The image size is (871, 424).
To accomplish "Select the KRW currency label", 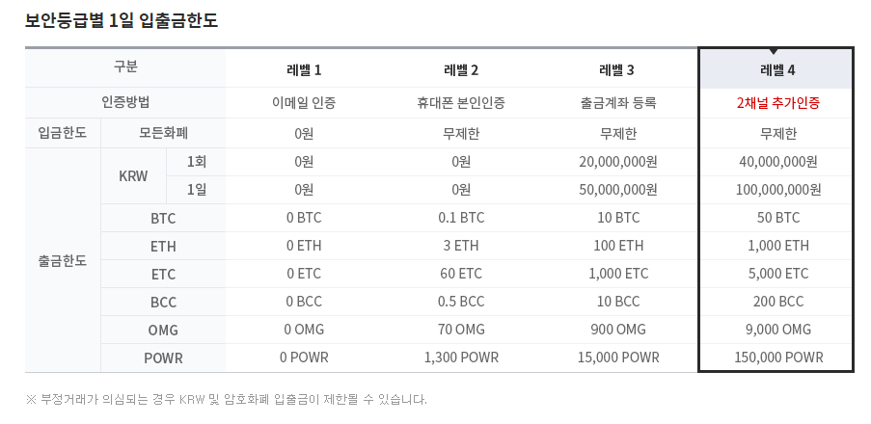I will tap(133, 176).
